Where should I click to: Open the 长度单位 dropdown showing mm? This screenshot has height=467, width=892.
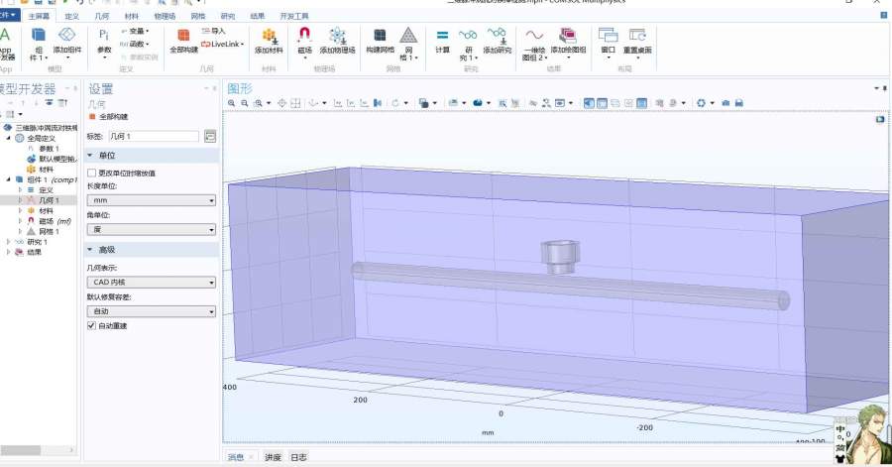tap(152, 200)
